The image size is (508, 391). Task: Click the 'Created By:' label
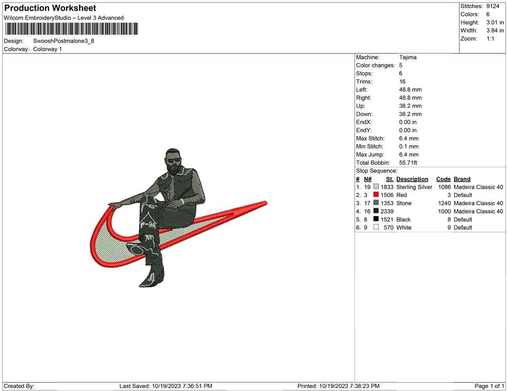coord(19,386)
